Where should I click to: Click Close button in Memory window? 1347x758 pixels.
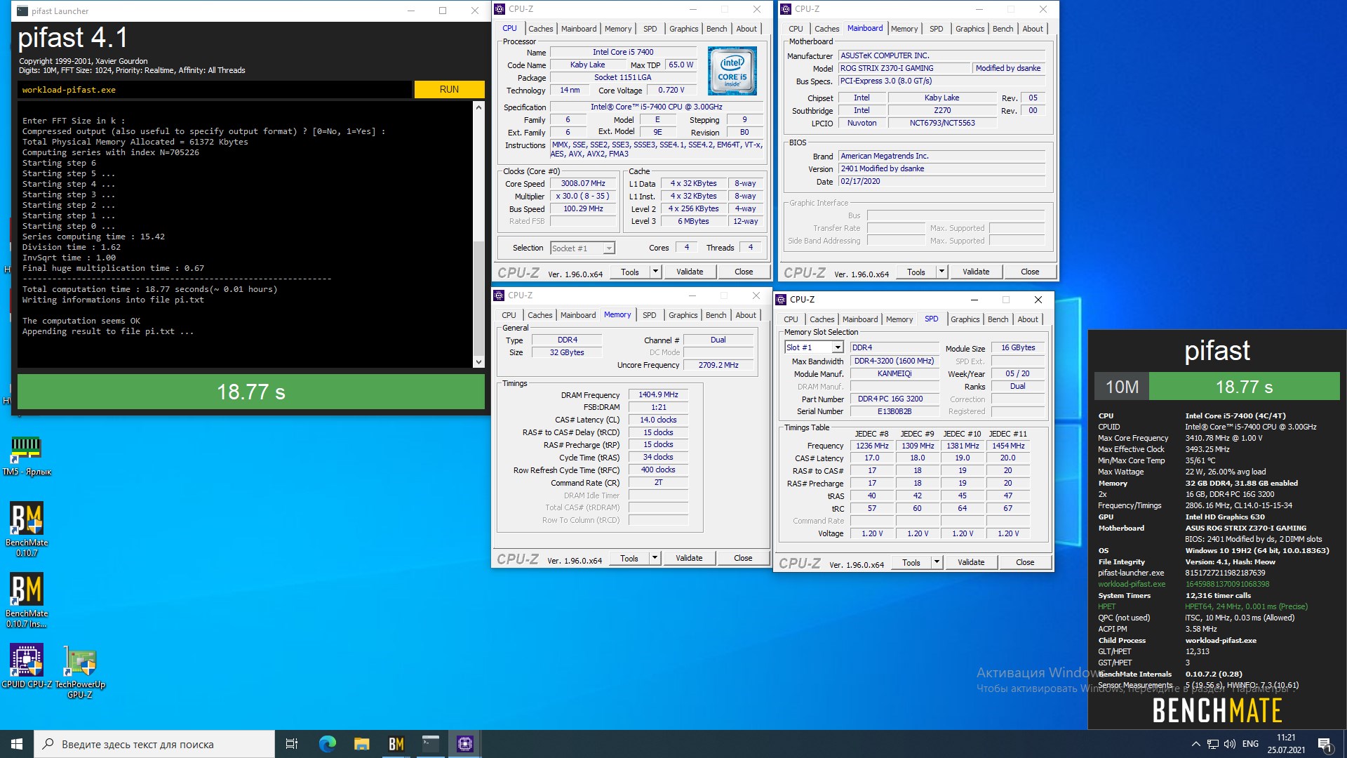pos(743,559)
